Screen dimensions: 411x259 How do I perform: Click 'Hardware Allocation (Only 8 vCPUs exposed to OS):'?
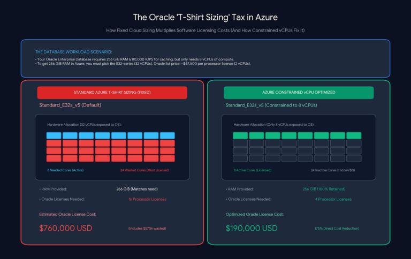pyautogui.click(x=274, y=125)
